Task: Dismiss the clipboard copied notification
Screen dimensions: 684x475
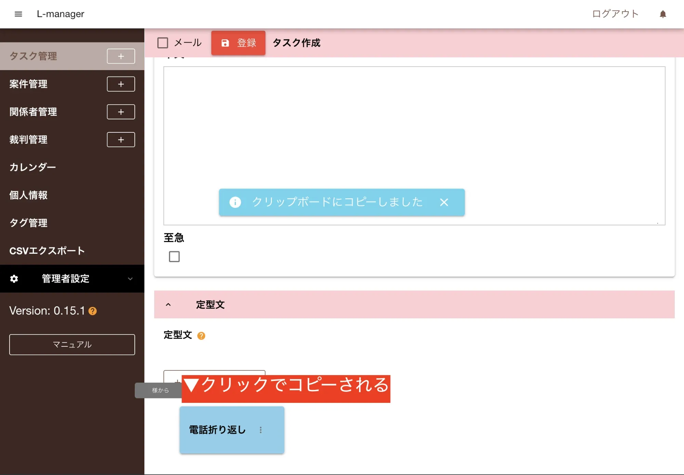Action: [444, 202]
